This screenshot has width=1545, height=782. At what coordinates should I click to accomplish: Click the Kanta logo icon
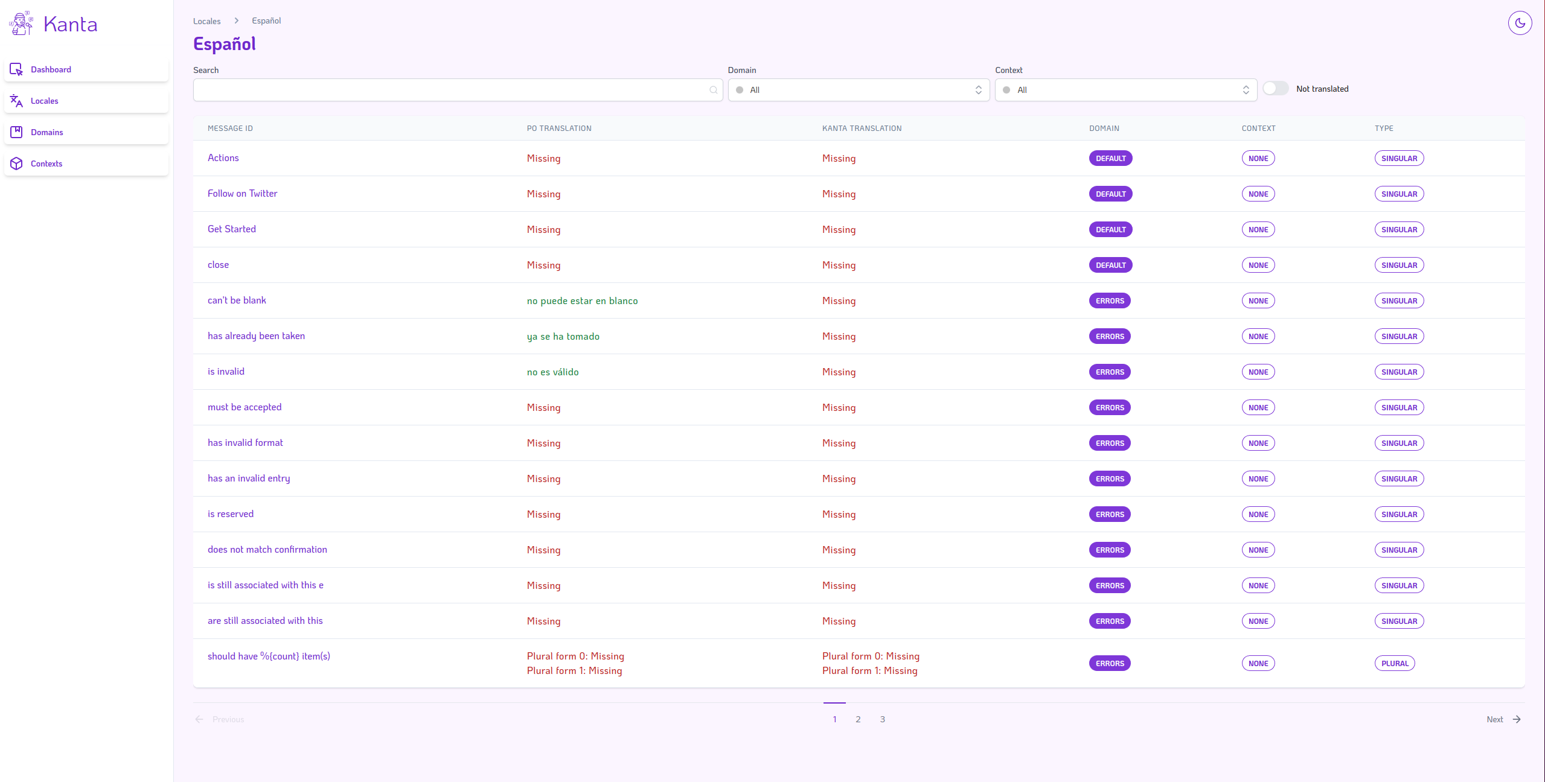[x=22, y=24]
